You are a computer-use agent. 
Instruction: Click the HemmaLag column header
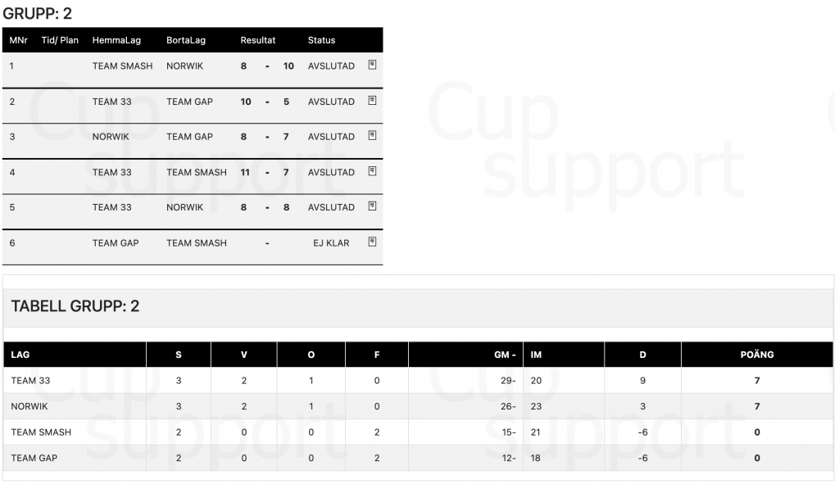pos(116,40)
